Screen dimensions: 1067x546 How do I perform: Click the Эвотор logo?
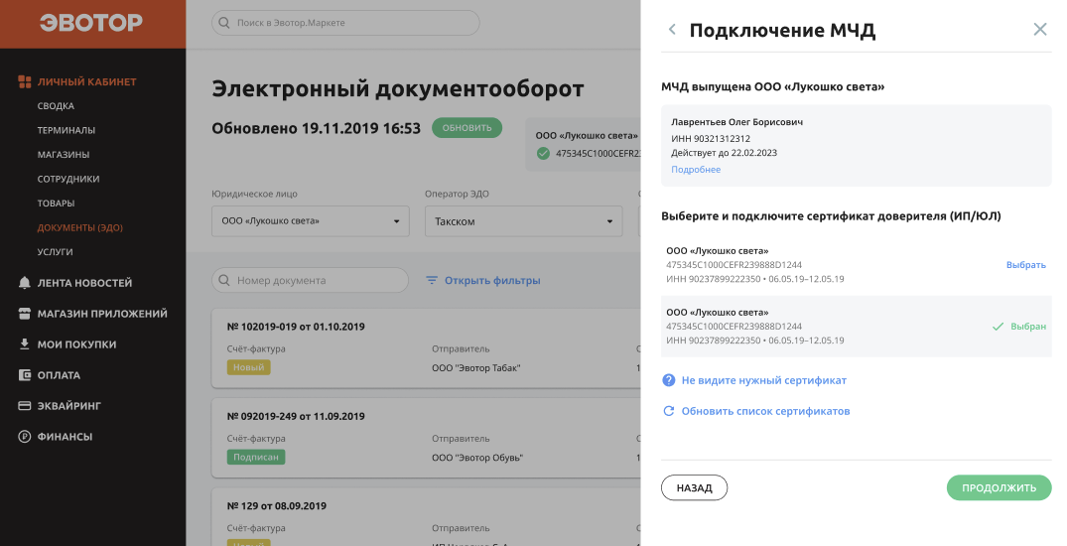point(91,23)
